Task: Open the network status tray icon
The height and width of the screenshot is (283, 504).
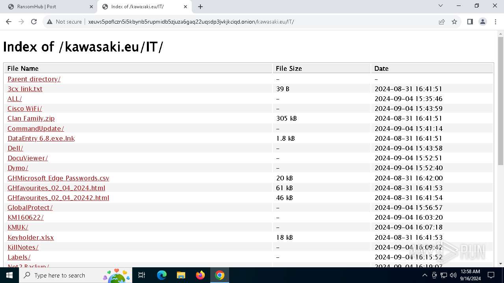Action: tap(444, 275)
